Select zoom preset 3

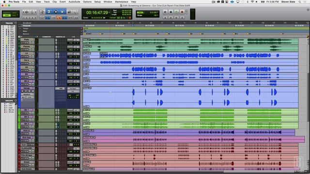tap(30, 18)
